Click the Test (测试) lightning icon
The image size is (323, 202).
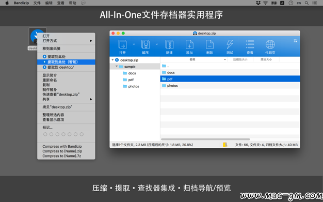point(230,44)
